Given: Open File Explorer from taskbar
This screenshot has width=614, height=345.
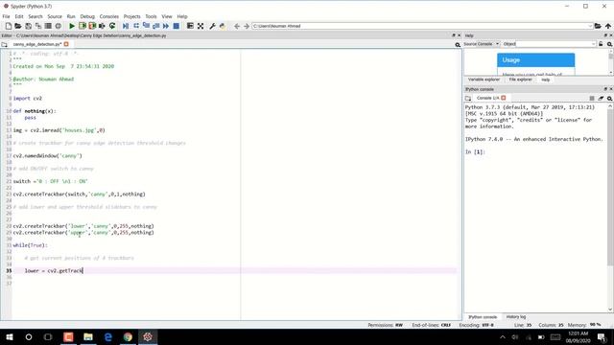Looking at the screenshot, I should pos(88,336).
